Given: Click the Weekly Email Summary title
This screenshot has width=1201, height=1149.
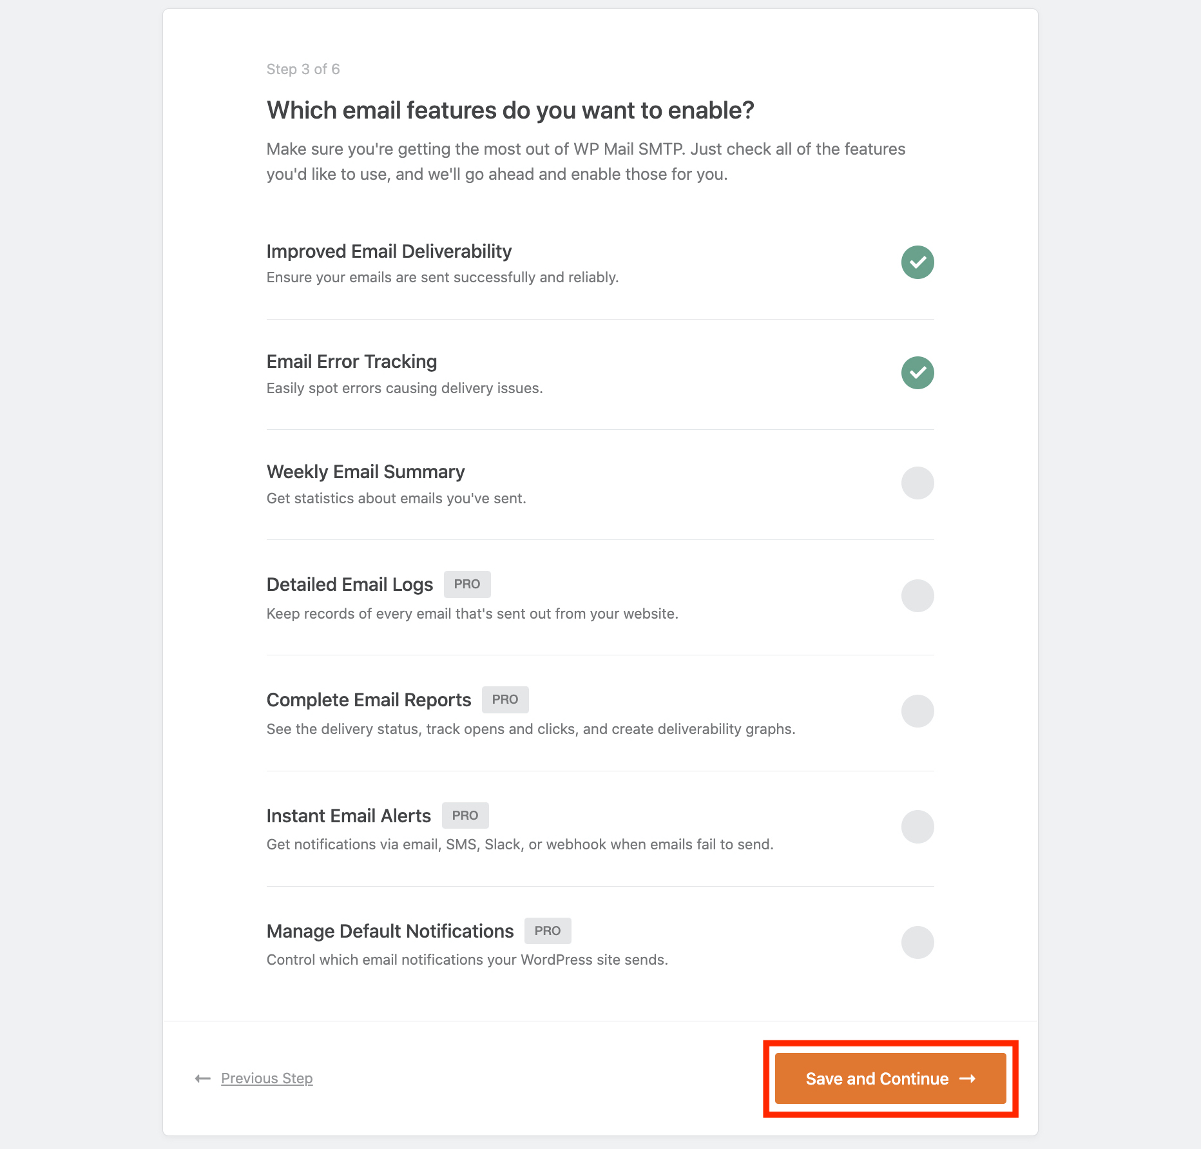Looking at the screenshot, I should pos(365,472).
